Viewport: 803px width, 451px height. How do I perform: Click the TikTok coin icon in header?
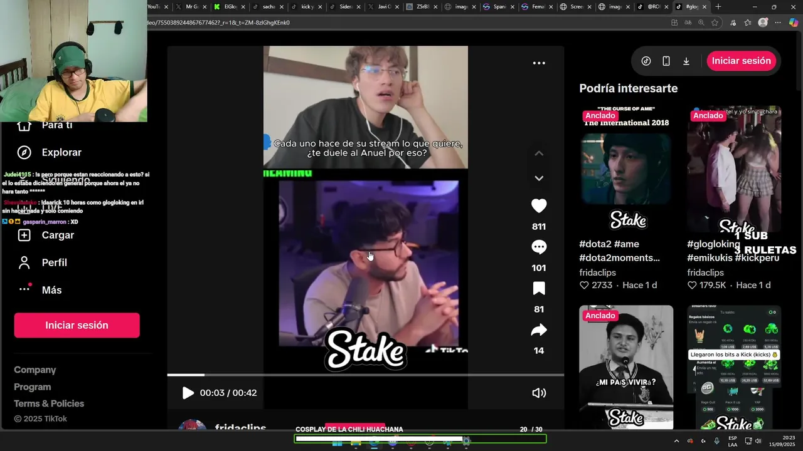(646, 61)
